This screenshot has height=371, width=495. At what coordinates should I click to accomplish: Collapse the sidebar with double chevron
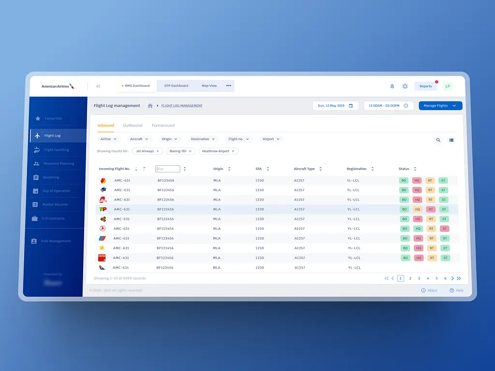(98, 86)
